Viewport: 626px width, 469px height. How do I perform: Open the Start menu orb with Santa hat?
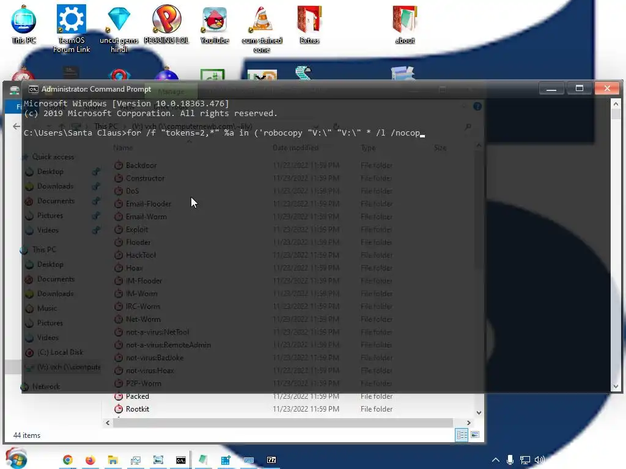pos(17,459)
